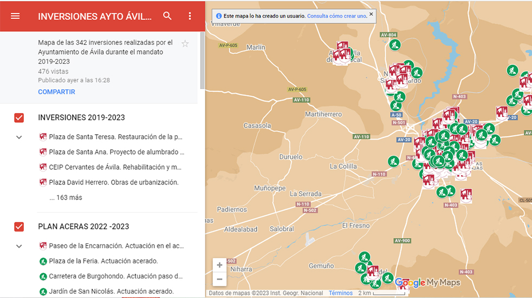Select Plaza de la Feria entry

pyautogui.click(x=103, y=261)
